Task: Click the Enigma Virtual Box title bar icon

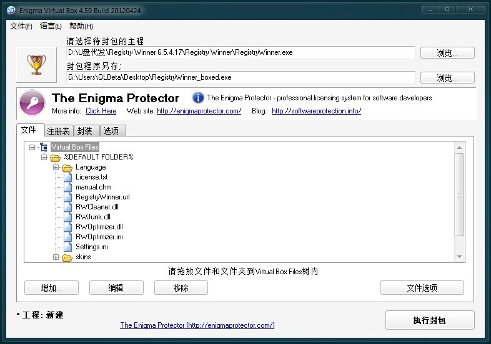Action: point(11,11)
